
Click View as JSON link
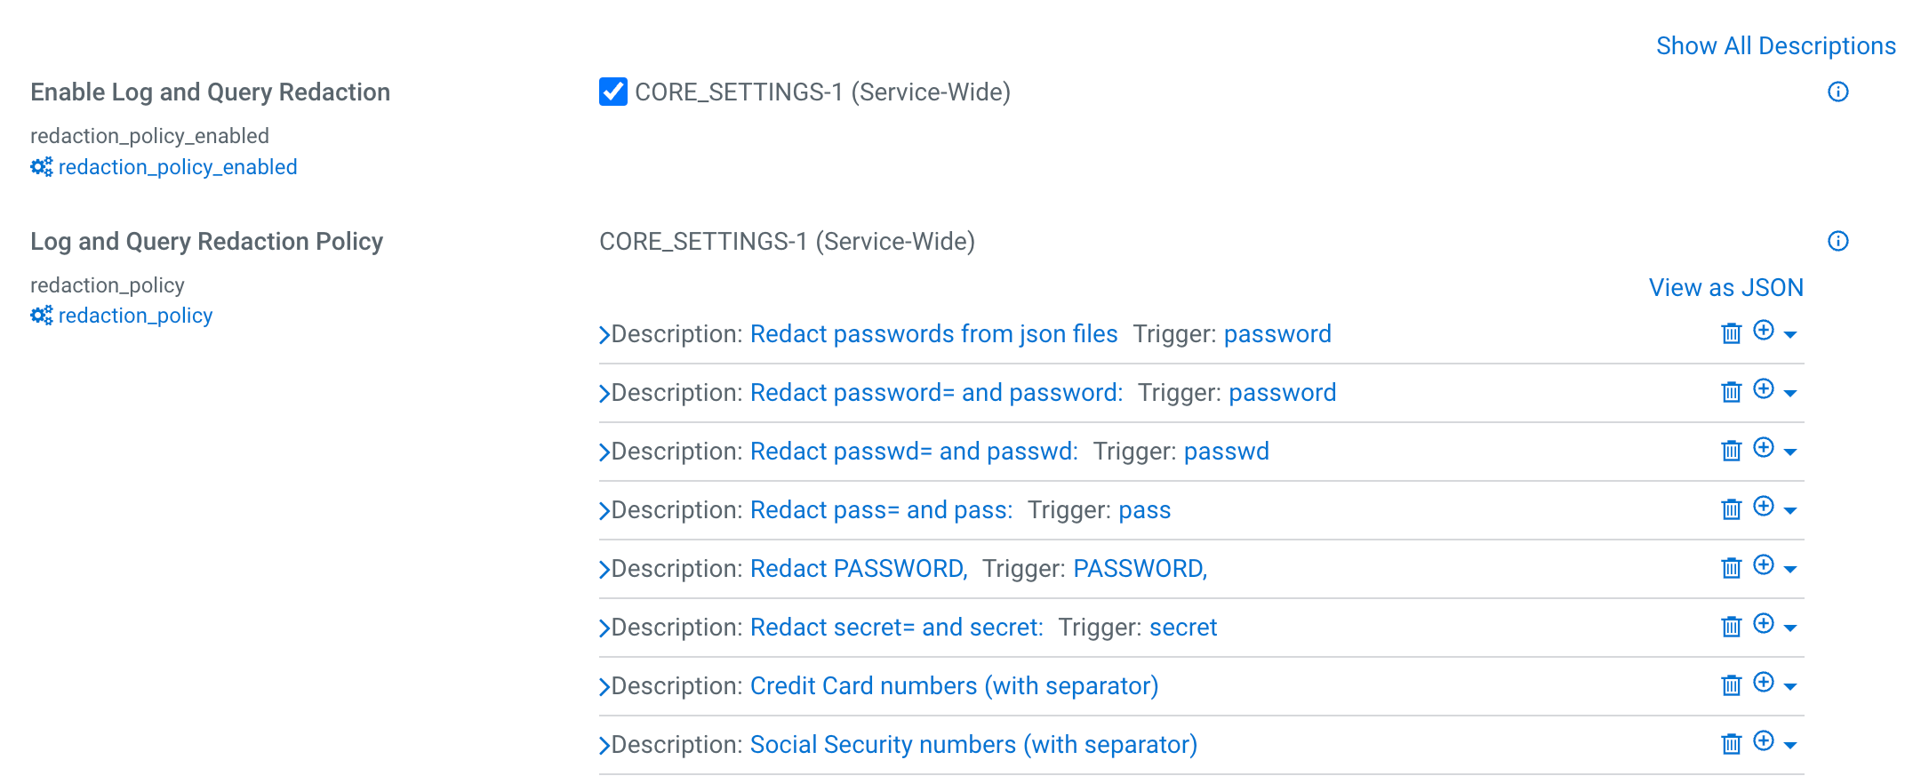(x=1725, y=288)
